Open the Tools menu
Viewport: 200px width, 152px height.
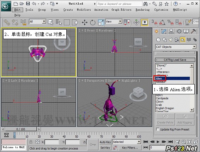(x=29, y=10)
